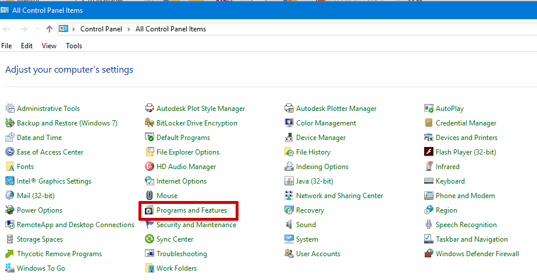This screenshot has height=280, width=537.
Task: Click the Windows Defender Firewall icon
Action: 429,254
